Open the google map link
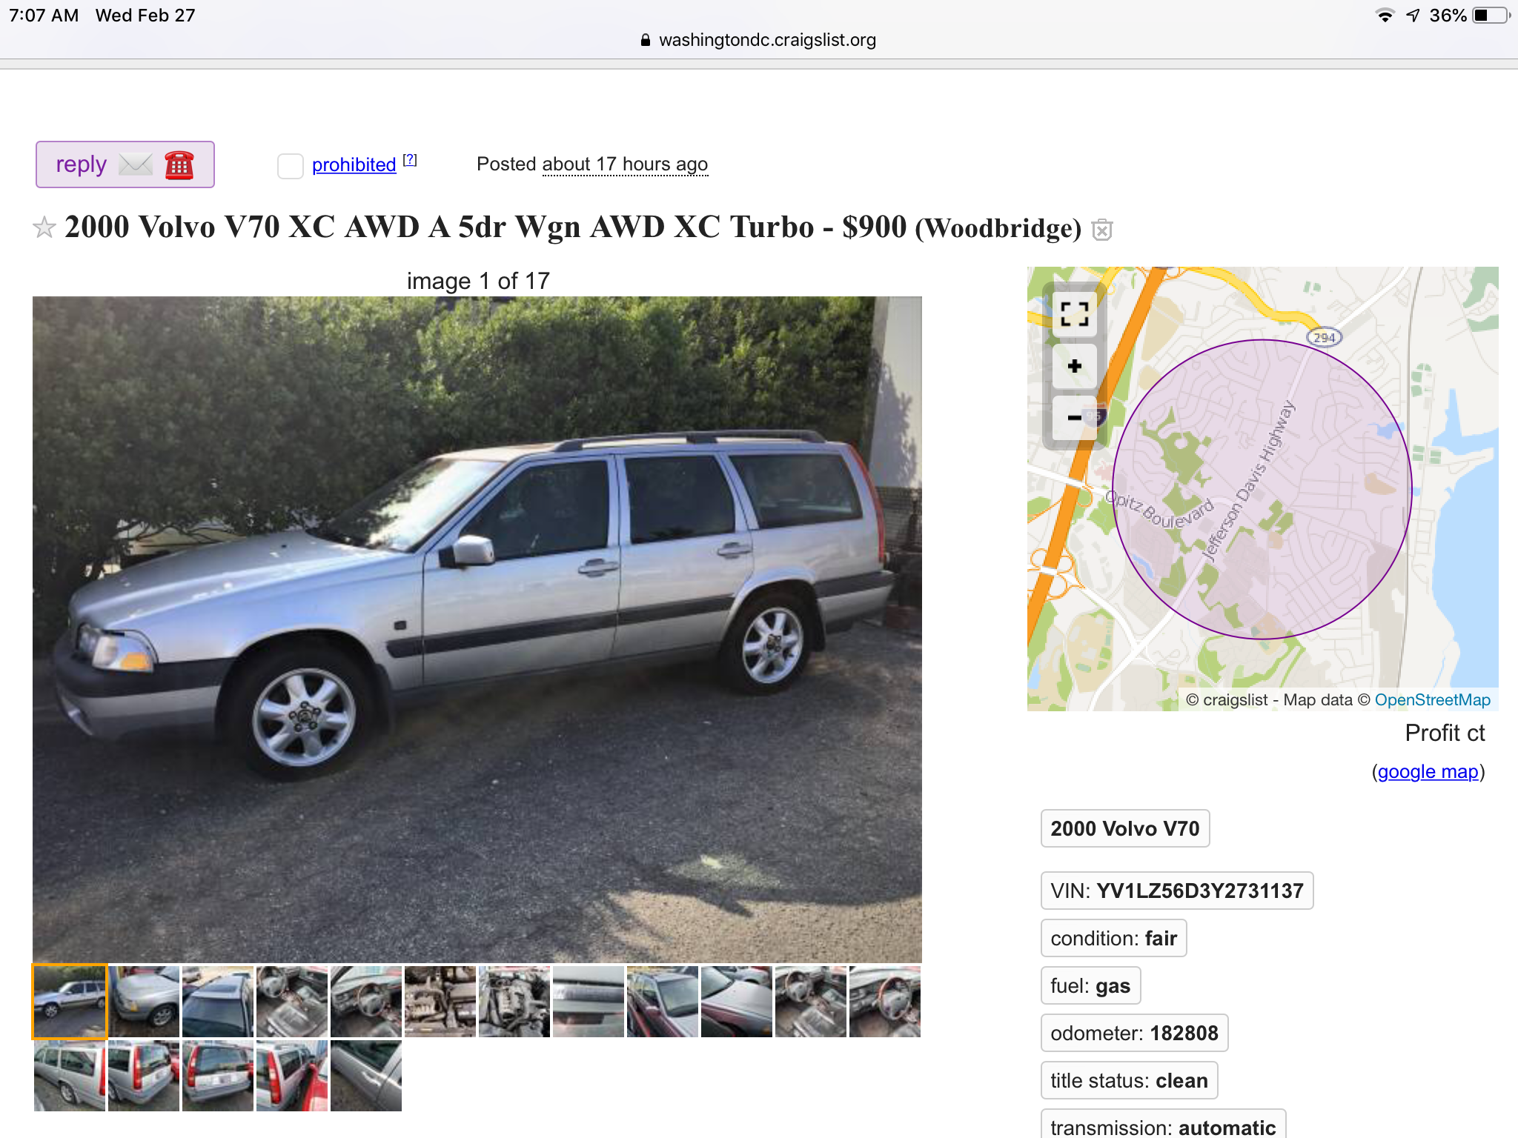The image size is (1518, 1138). (x=1428, y=771)
